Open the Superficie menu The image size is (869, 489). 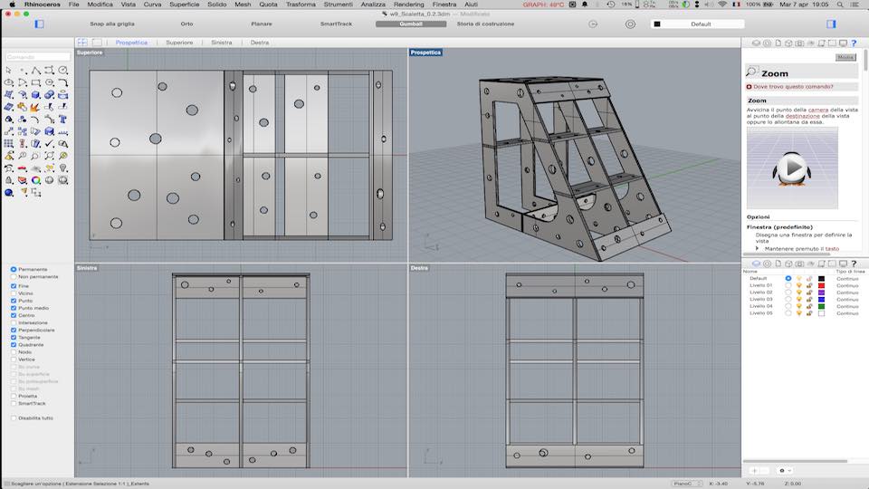tap(185, 5)
